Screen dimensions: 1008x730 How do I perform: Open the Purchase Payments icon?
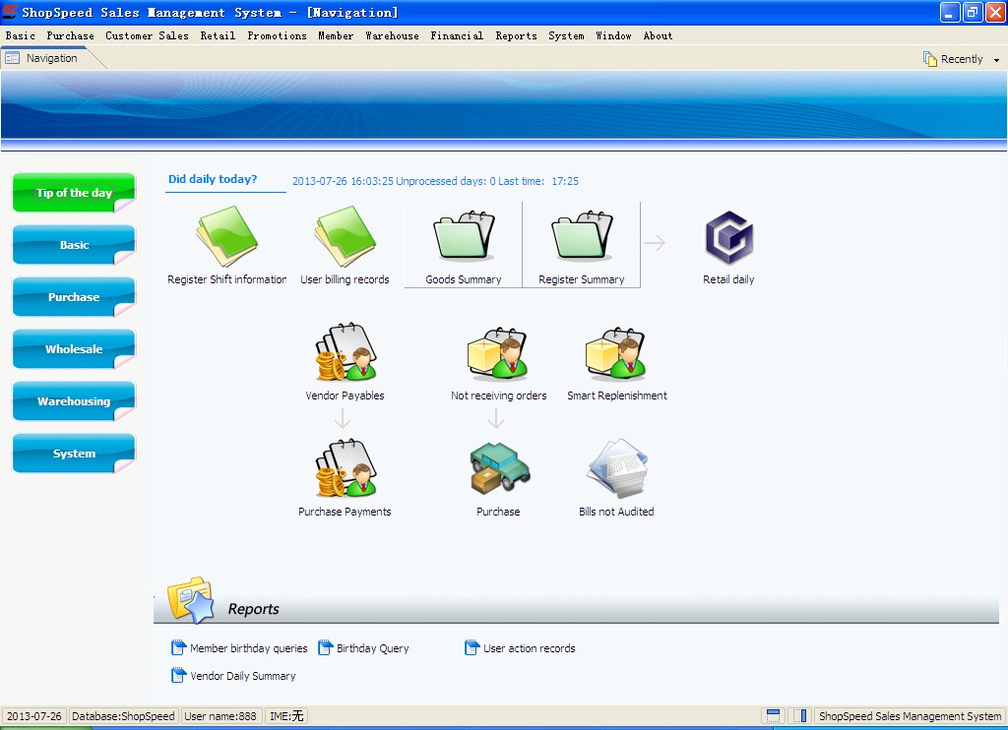(x=345, y=469)
